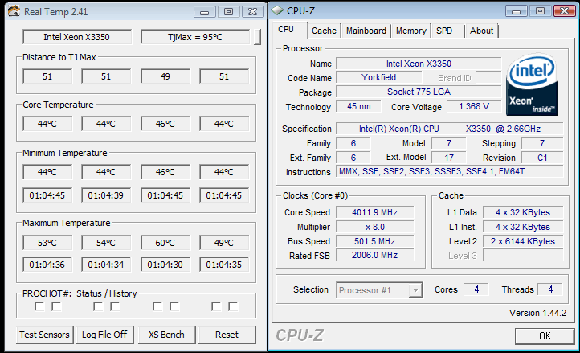
Task: Maximize the Real Temp window
Action: [x=229, y=12]
